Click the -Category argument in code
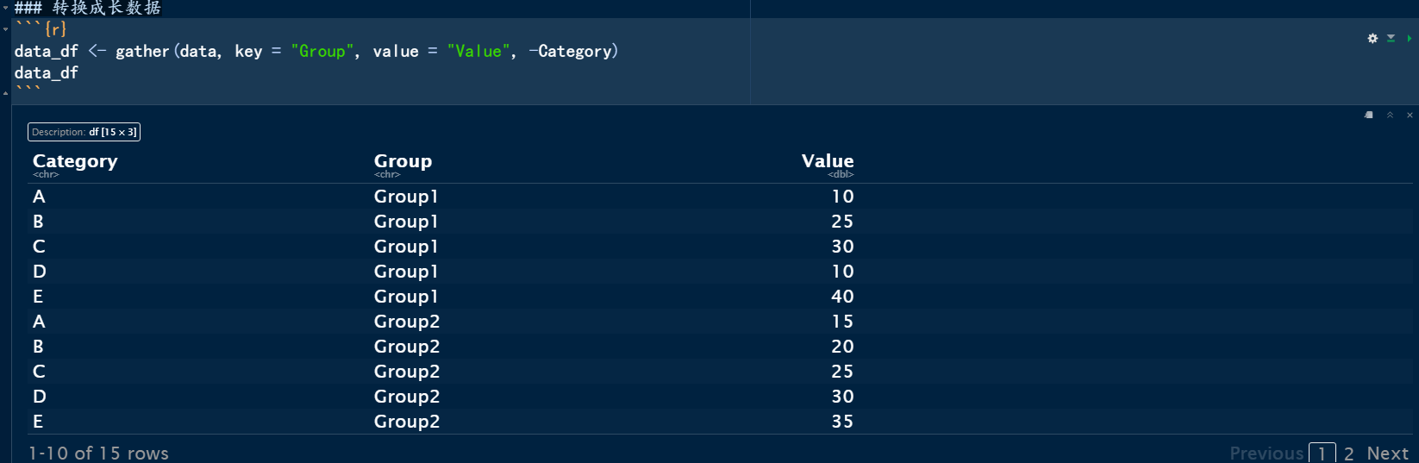The image size is (1419, 463). click(570, 51)
